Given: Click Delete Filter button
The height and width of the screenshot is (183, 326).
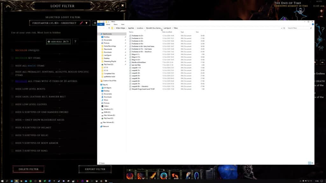Looking at the screenshot, I should point(28,169).
